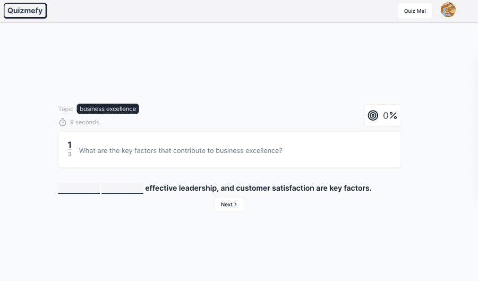Click the stopwatch timer icon
The width and height of the screenshot is (478, 281).
point(63,122)
